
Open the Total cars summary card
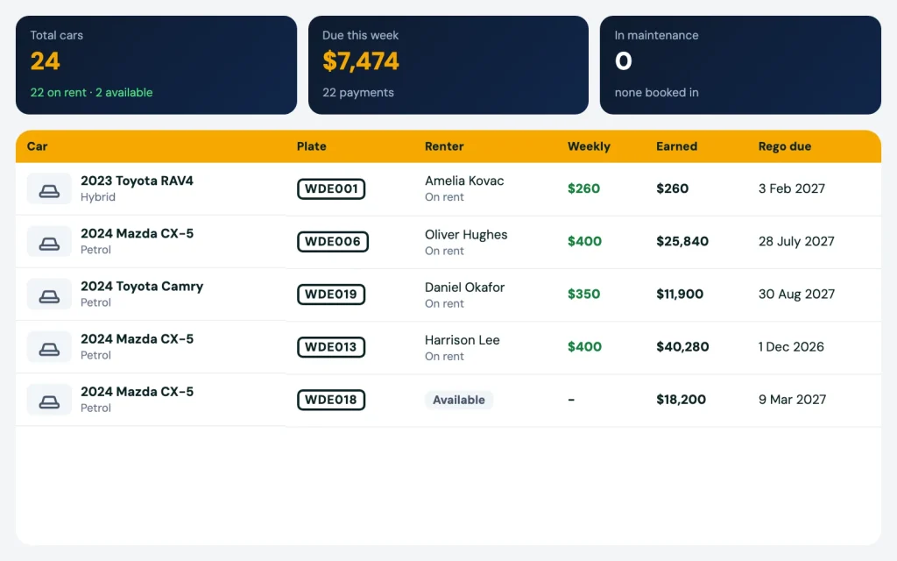tap(156, 65)
